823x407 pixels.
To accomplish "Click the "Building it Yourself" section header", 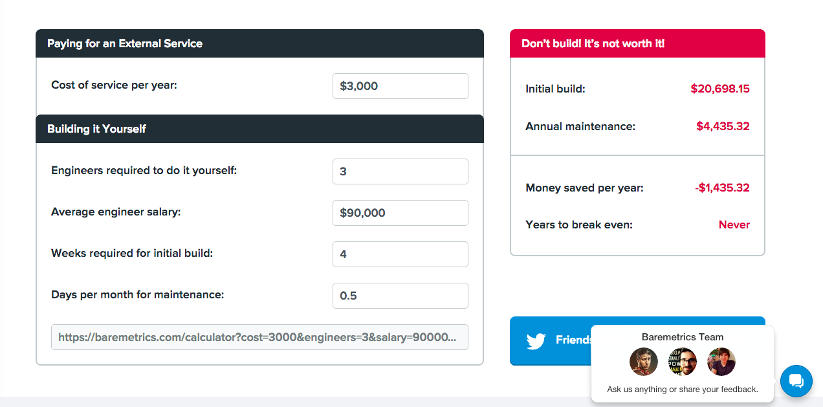I will [96, 129].
